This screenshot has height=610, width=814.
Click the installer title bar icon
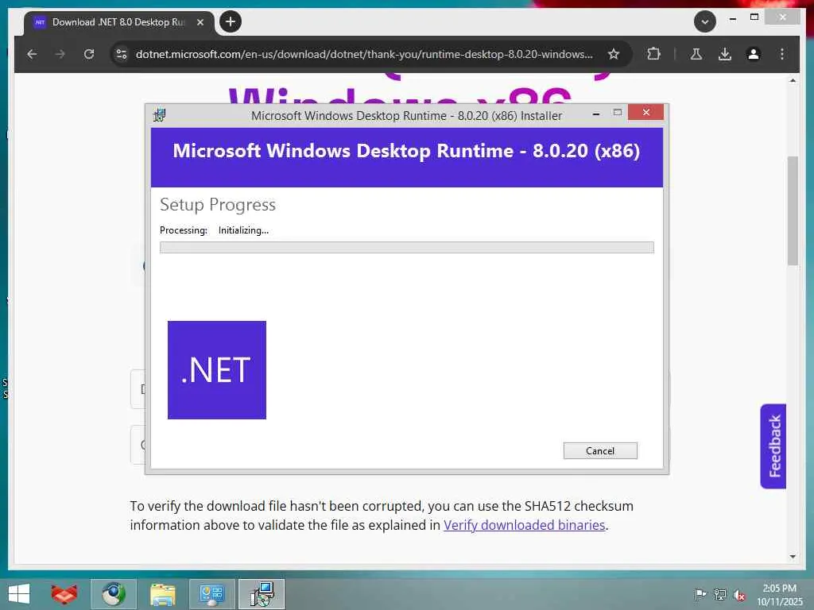pos(159,115)
